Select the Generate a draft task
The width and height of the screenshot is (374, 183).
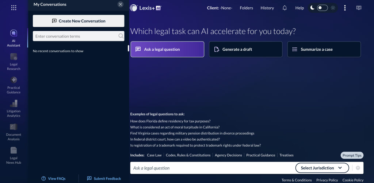point(245,50)
